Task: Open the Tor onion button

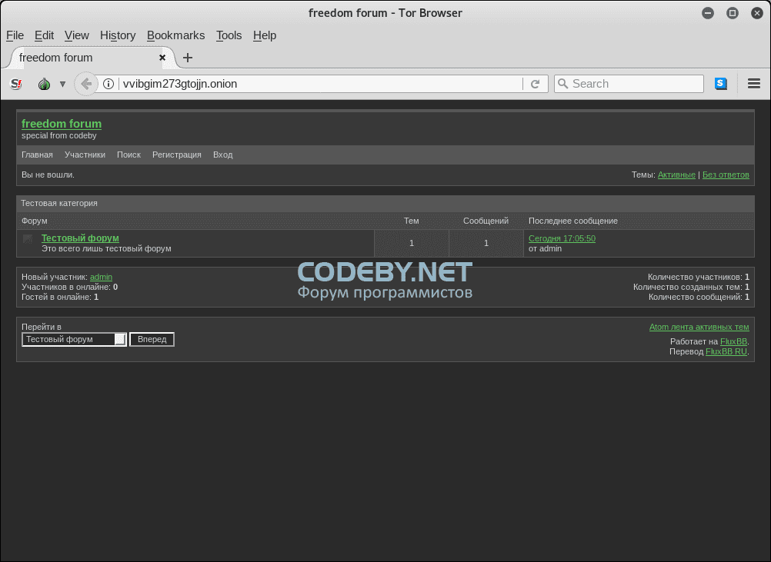Action: [45, 84]
